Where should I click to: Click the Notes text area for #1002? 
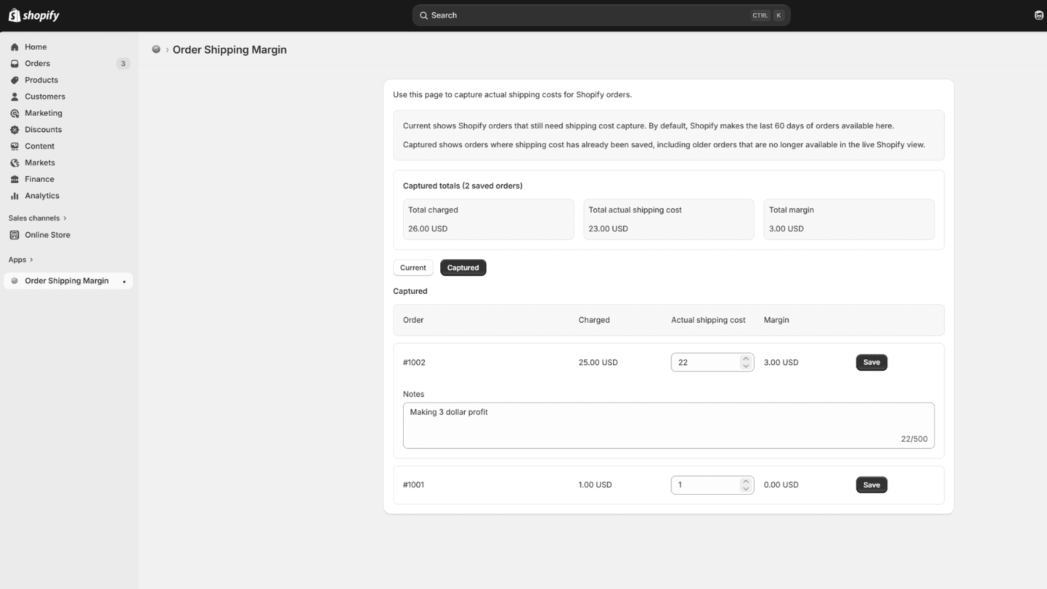[x=669, y=425]
